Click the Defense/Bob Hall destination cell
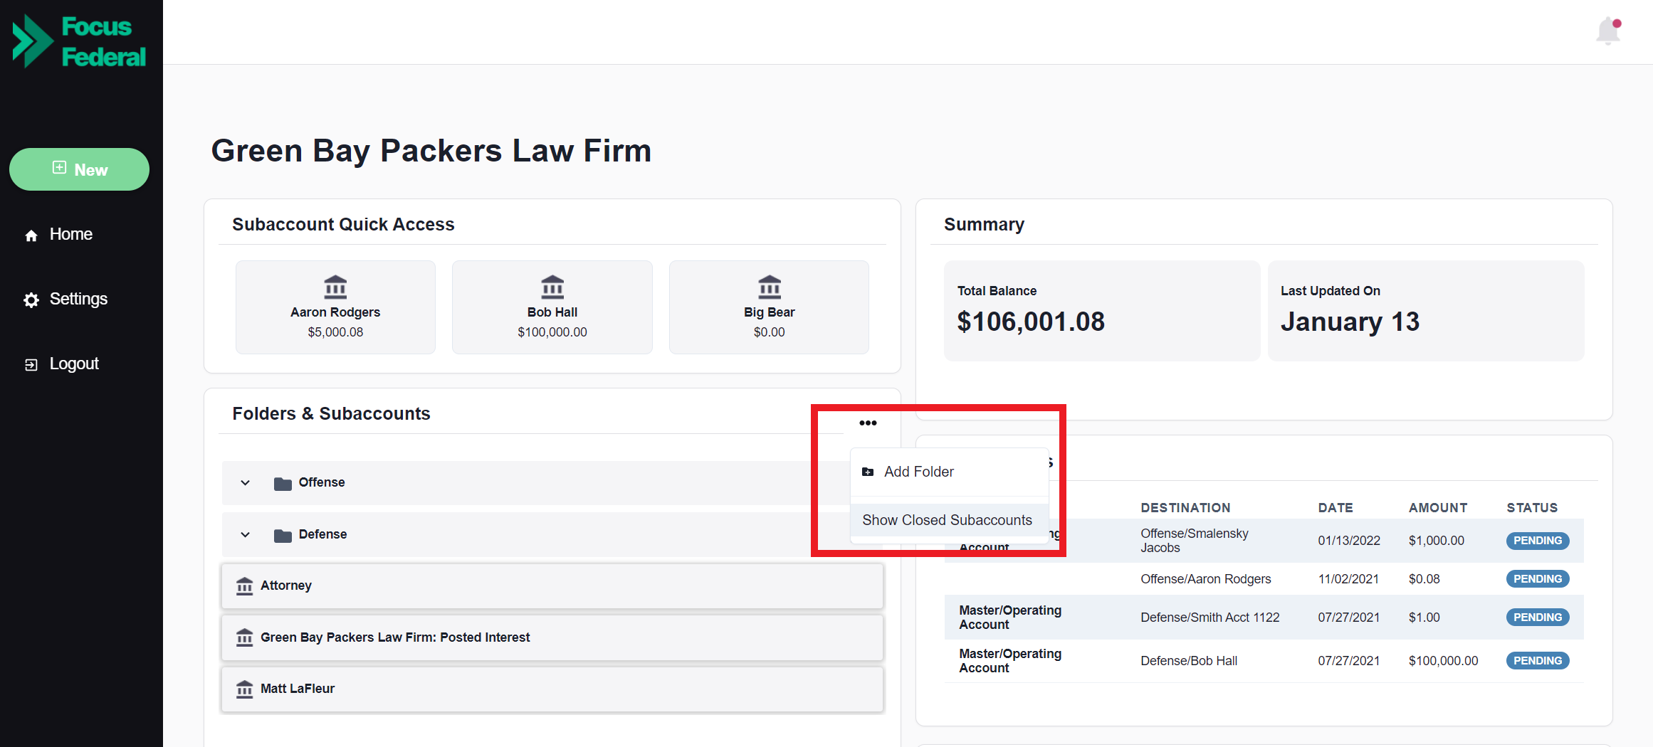 click(1189, 661)
